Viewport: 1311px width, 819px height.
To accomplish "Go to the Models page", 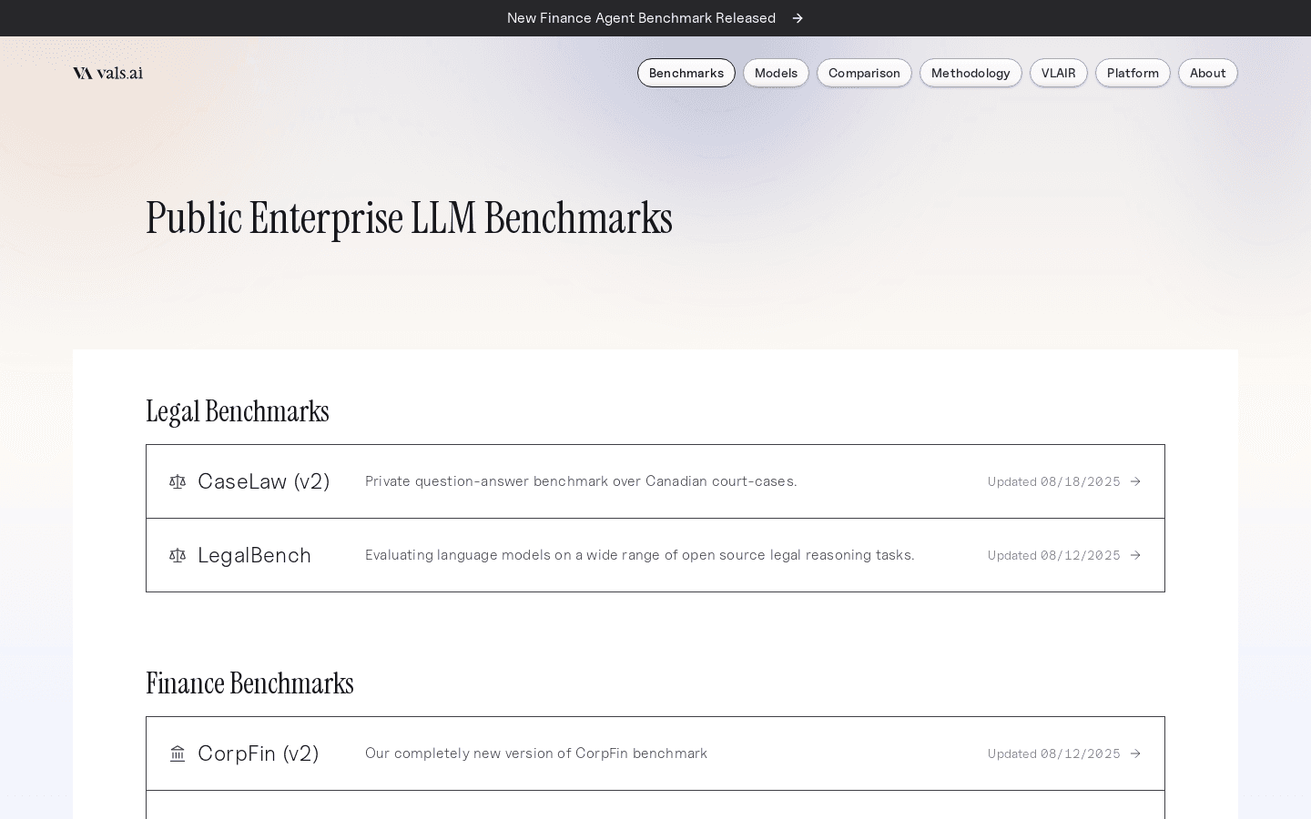I will pos(776,73).
